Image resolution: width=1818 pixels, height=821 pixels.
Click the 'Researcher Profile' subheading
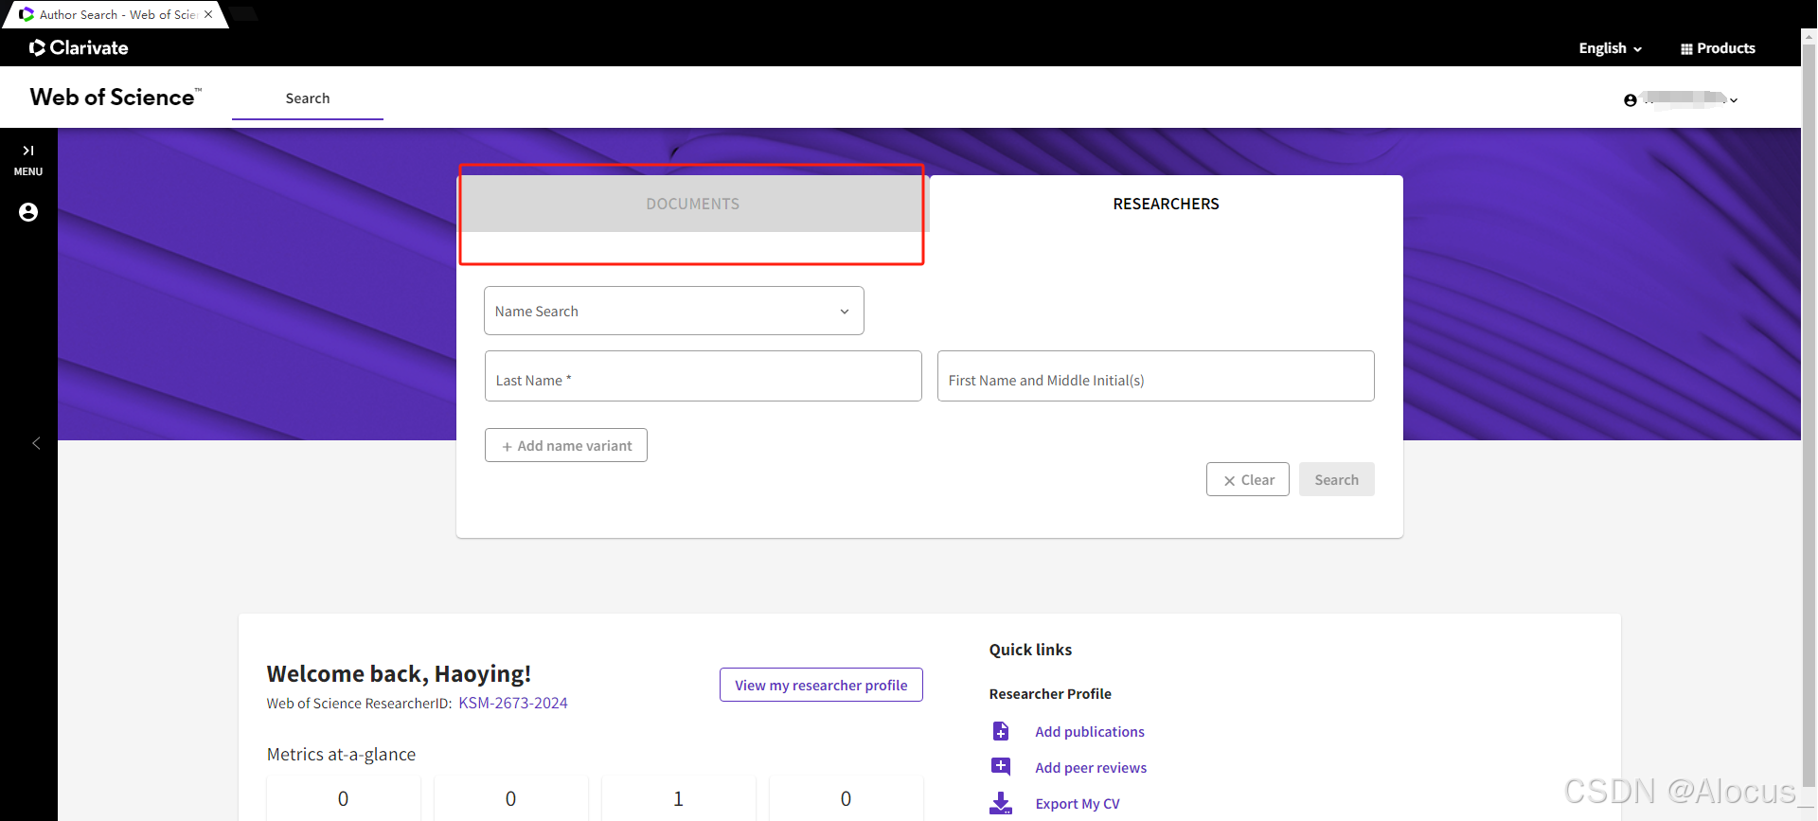1050,693
